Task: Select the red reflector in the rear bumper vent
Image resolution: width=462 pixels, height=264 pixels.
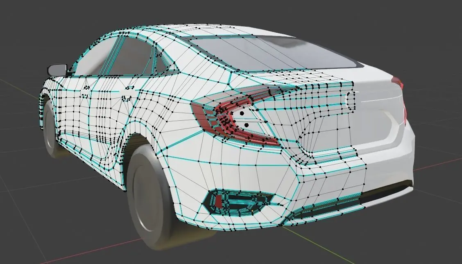Action: point(218,201)
